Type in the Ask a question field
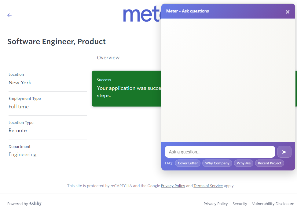Image resolution: width=297 pixels, height=214 pixels. coord(220,152)
